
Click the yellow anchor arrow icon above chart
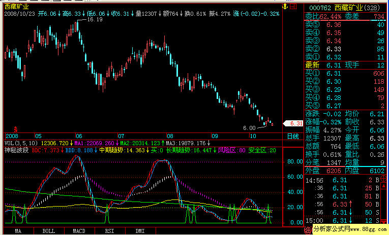(285, 7)
